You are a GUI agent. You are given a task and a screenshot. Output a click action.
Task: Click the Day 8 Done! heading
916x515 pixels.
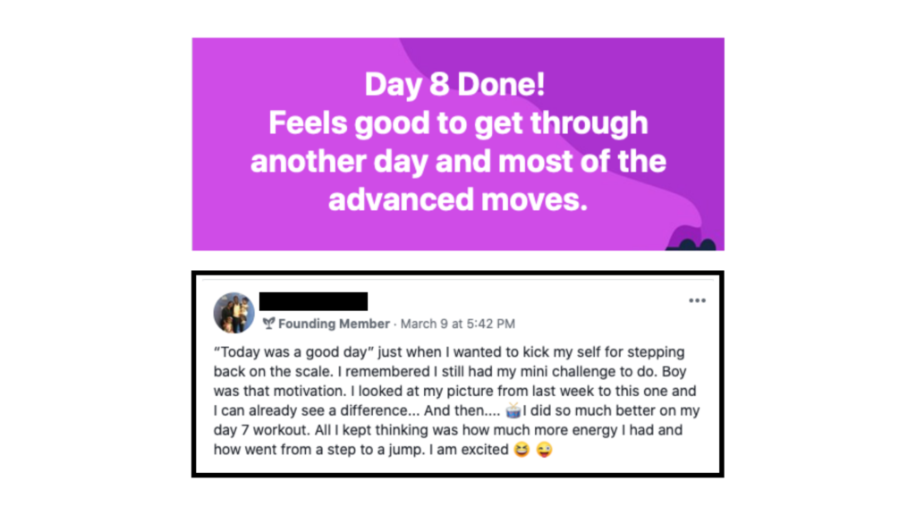(455, 84)
